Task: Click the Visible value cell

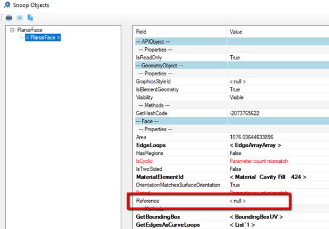Action: [236, 98]
